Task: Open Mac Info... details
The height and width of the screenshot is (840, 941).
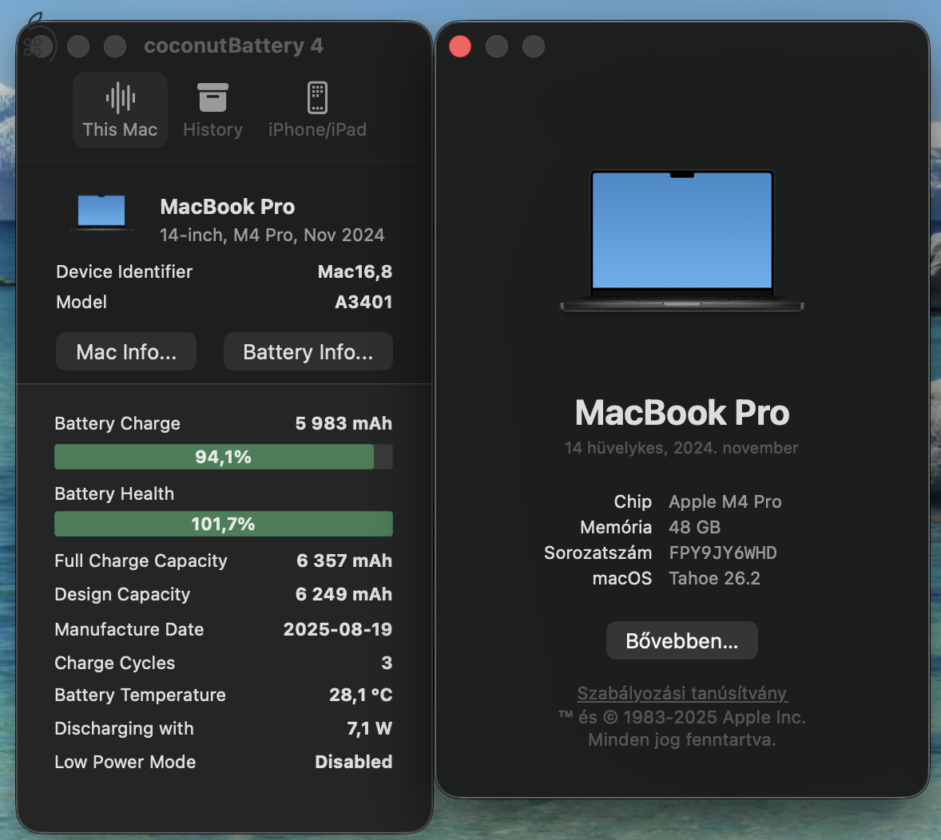Action: pyautogui.click(x=126, y=351)
